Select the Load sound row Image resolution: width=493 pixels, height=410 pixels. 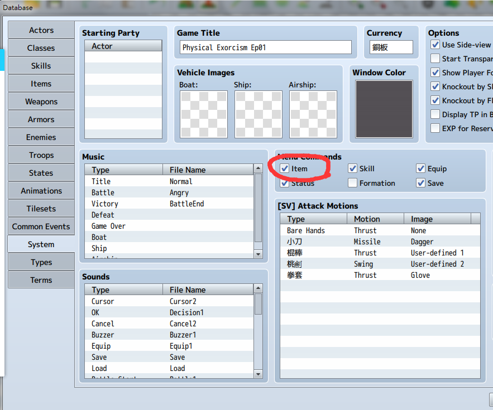(169, 368)
